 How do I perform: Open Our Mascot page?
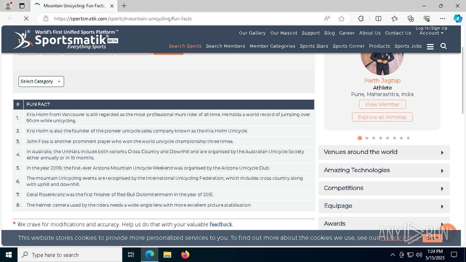click(x=284, y=33)
